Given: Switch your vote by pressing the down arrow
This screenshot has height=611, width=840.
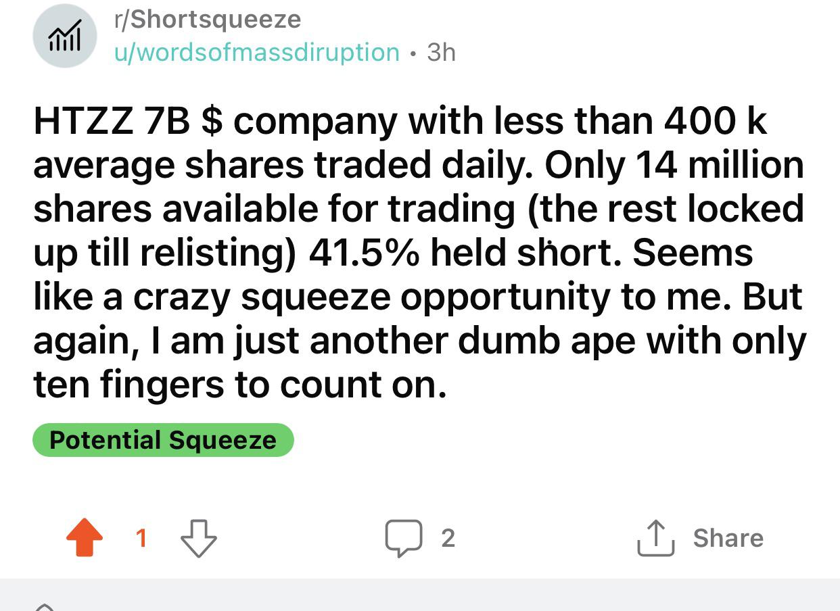Looking at the screenshot, I should pyautogui.click(x=197, y=537).
